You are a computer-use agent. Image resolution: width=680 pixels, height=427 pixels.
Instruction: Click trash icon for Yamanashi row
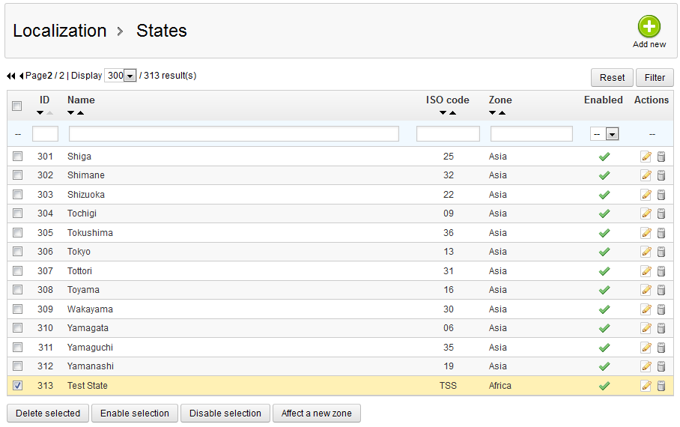coord(661,366)
